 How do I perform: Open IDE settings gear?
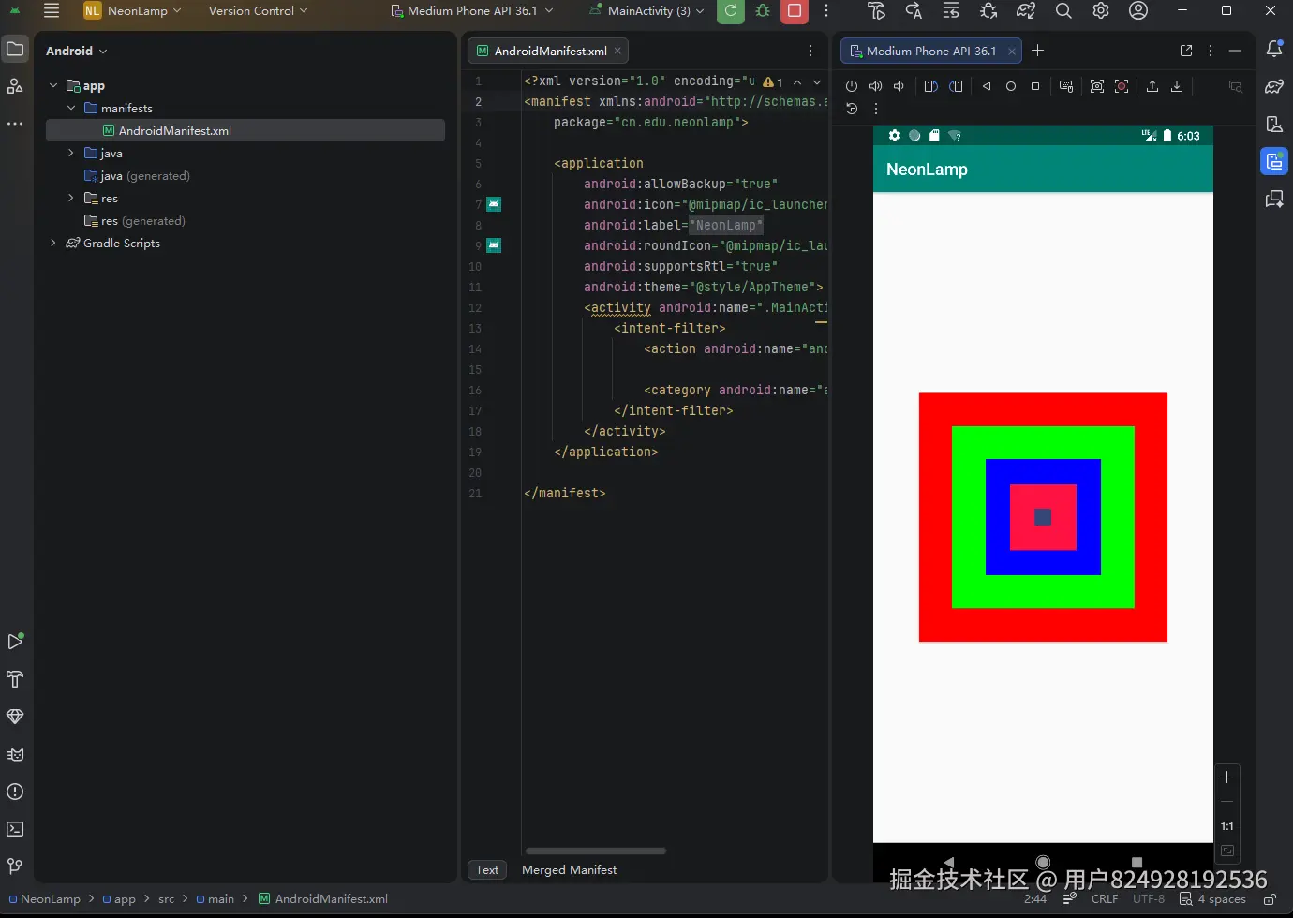[x=1101, y=11]
